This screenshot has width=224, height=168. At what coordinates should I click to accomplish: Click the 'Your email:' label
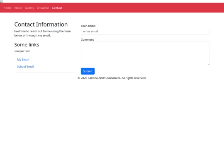(x=88, y=26)
